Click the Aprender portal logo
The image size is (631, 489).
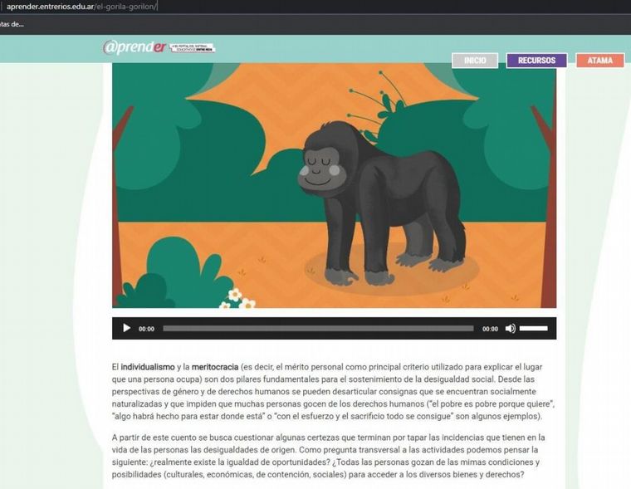[x=135, y=47]
